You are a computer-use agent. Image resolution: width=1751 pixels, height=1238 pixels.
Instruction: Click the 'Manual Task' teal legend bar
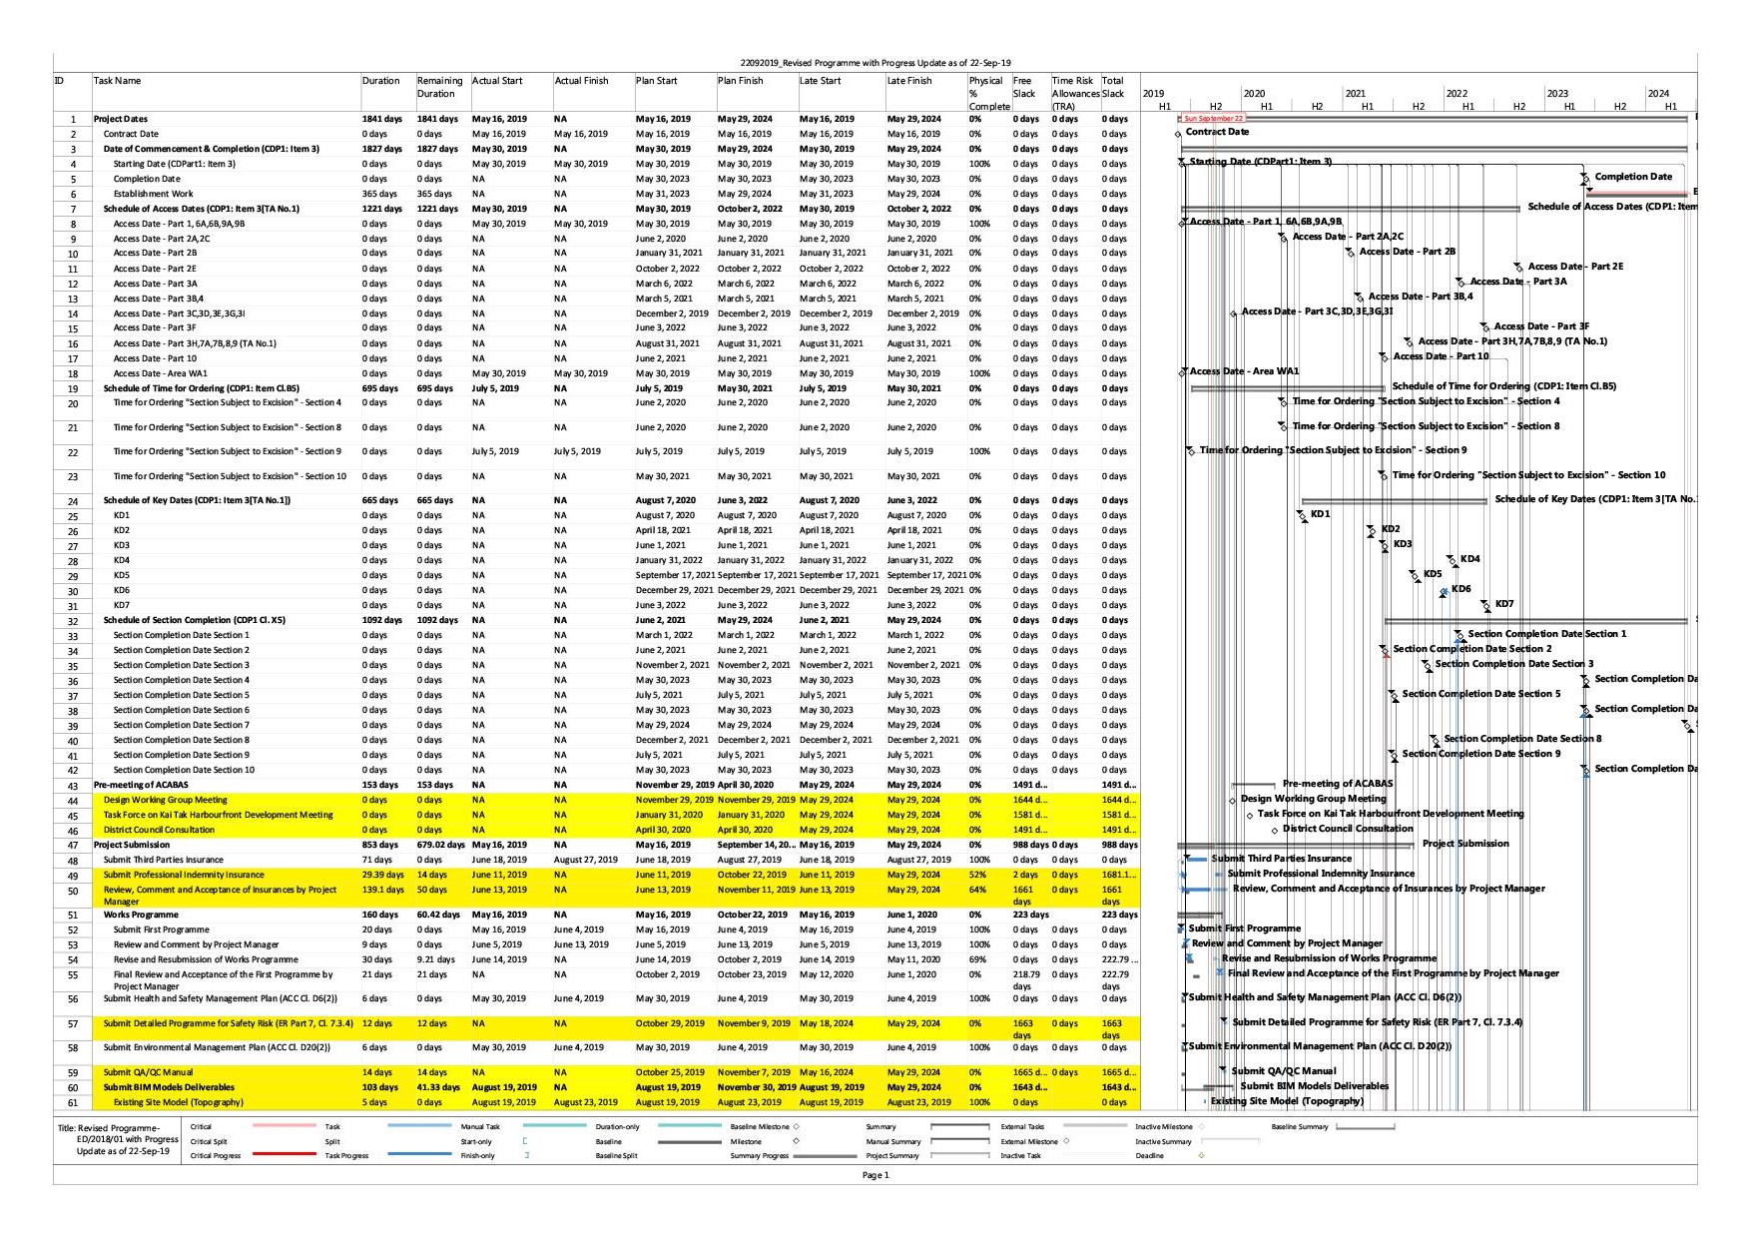click(555, 1125)
